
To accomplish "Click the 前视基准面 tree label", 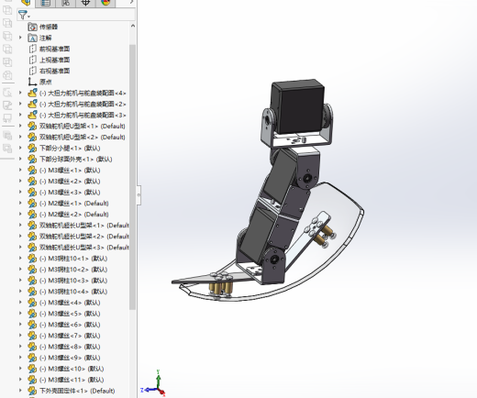I will click(x=55, y=49).
